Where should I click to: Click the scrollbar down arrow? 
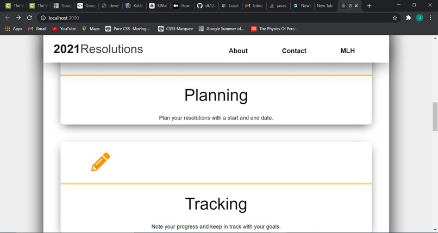pyautogui.click(x=435, y=230)
